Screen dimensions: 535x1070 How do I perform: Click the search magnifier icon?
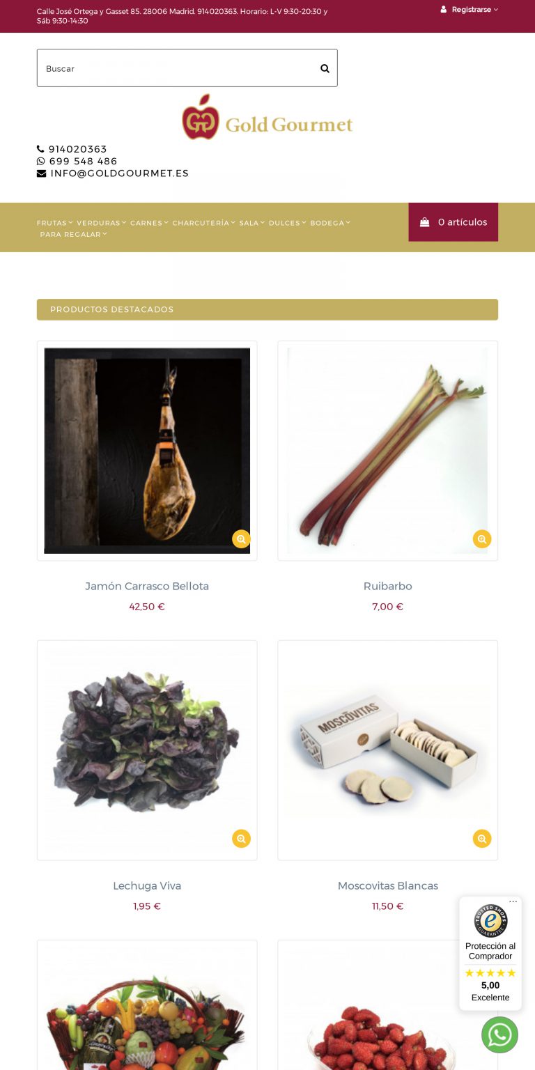325,68
